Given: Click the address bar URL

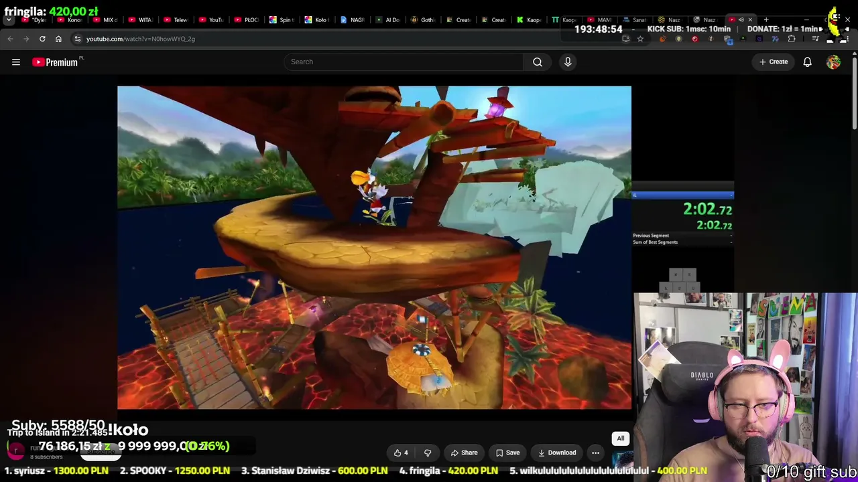Looking at the screenshot, I should tap(141, 39).
